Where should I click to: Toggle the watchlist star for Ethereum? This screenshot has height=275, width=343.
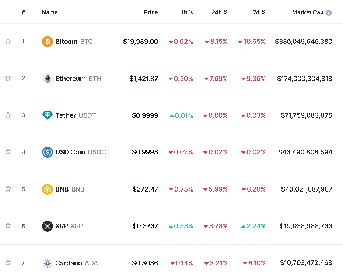click(8, 78)
